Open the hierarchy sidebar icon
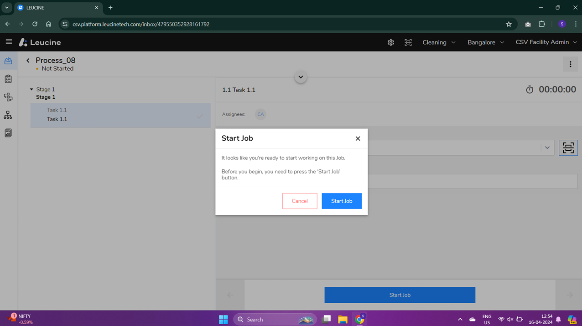 tap(8, 115)
